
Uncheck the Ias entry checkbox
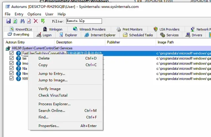pos(12,58)
